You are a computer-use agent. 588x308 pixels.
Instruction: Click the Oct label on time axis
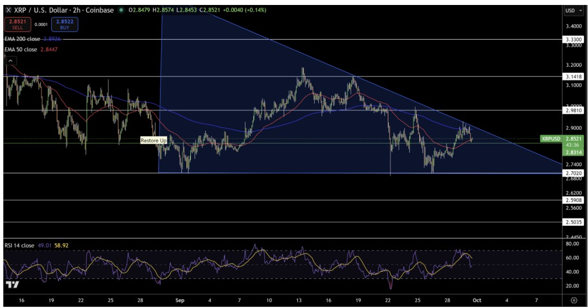point(477,300)
